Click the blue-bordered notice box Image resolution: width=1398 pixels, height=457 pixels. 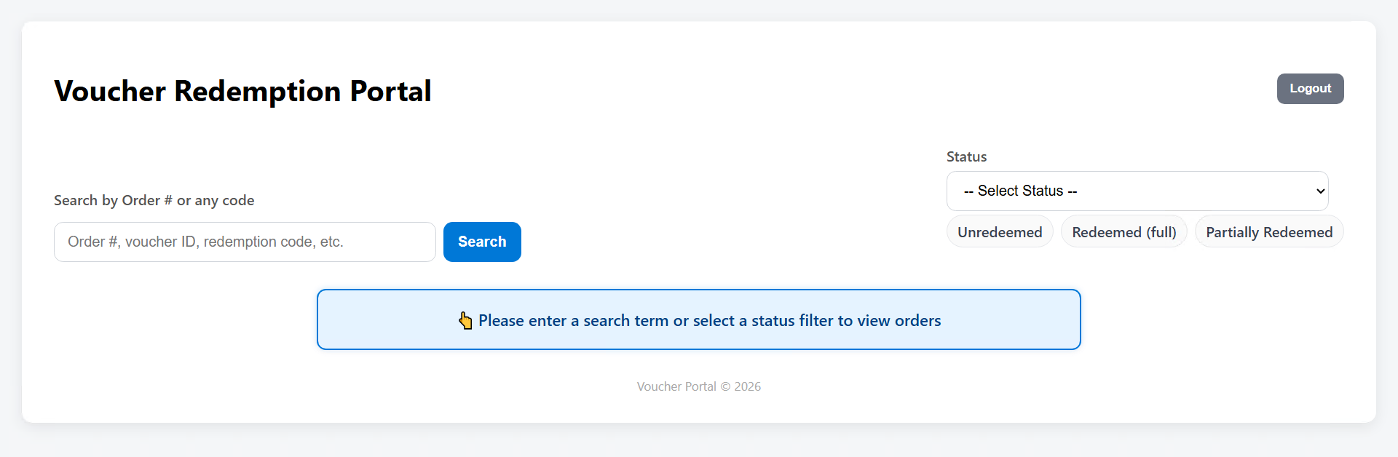(x=698, y=319)
